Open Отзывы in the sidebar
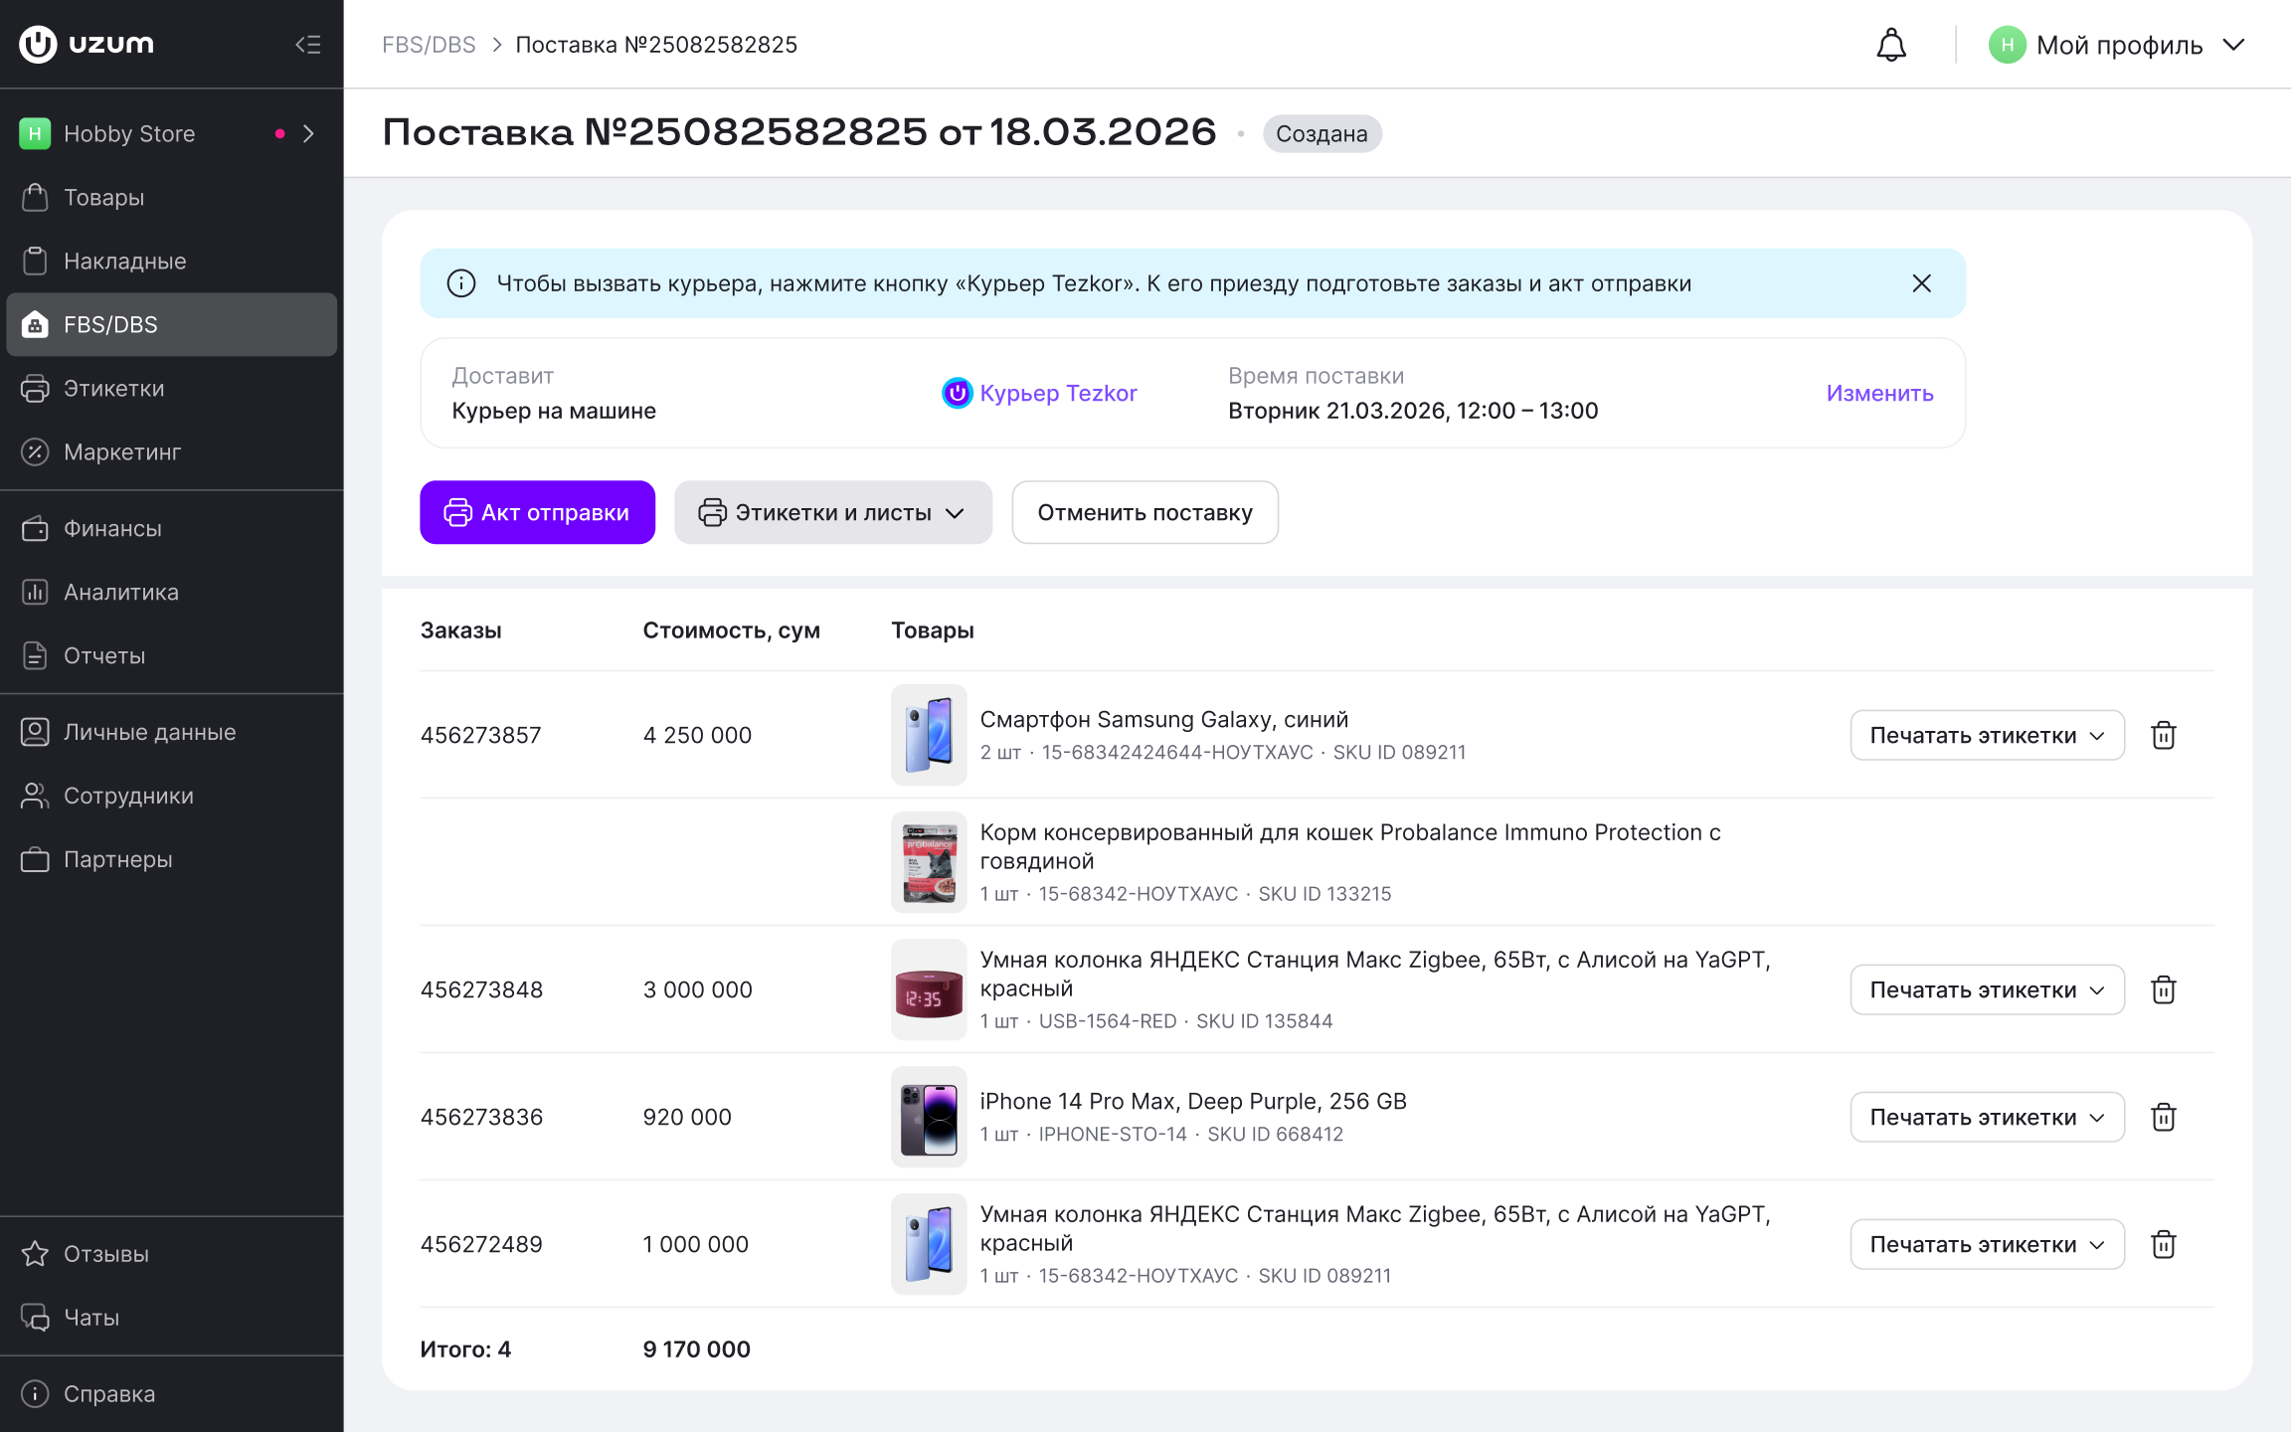 171,1254
